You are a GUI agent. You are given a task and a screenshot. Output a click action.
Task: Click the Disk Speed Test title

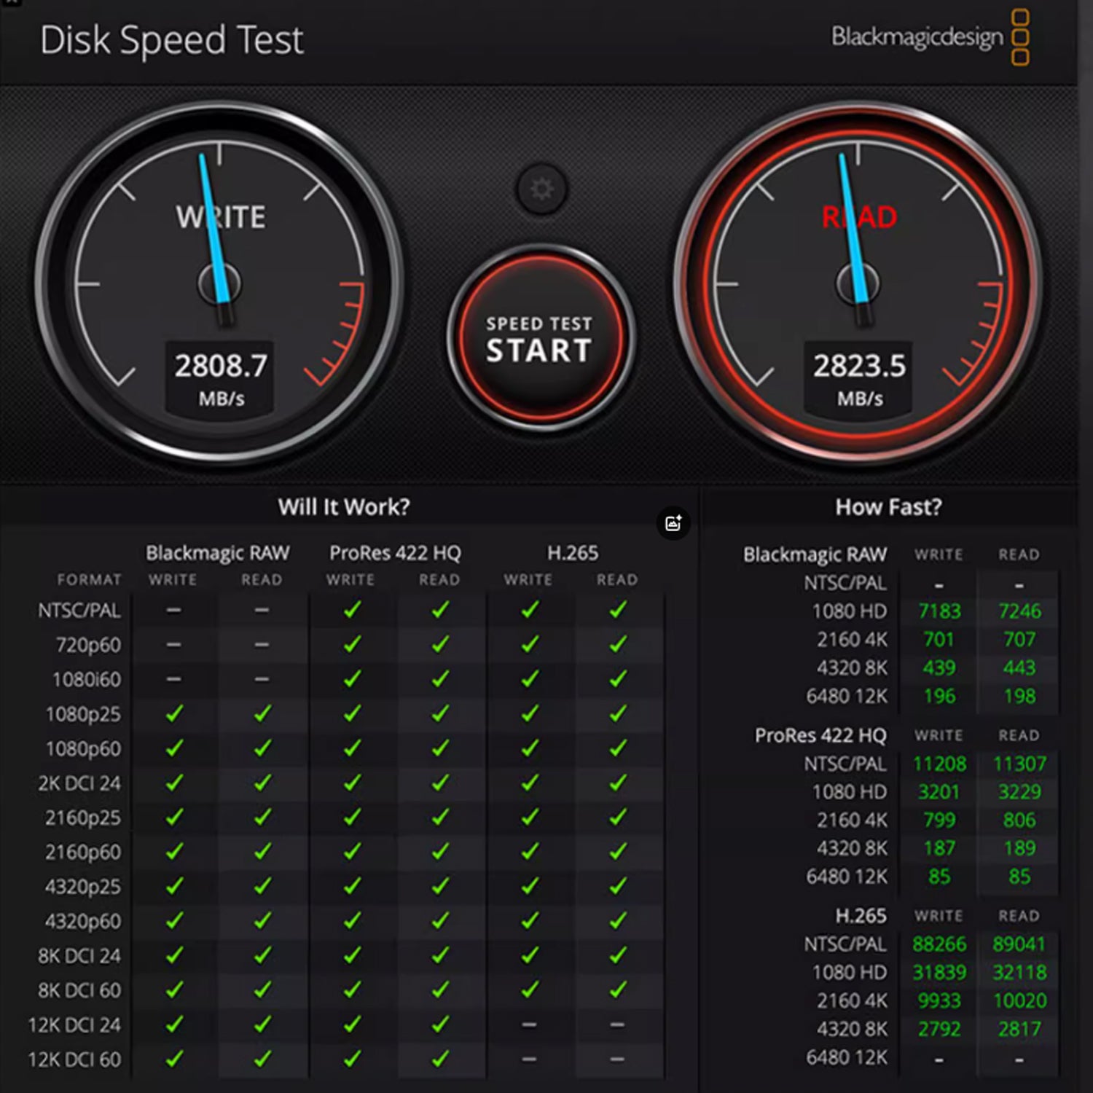coord(172,40)
